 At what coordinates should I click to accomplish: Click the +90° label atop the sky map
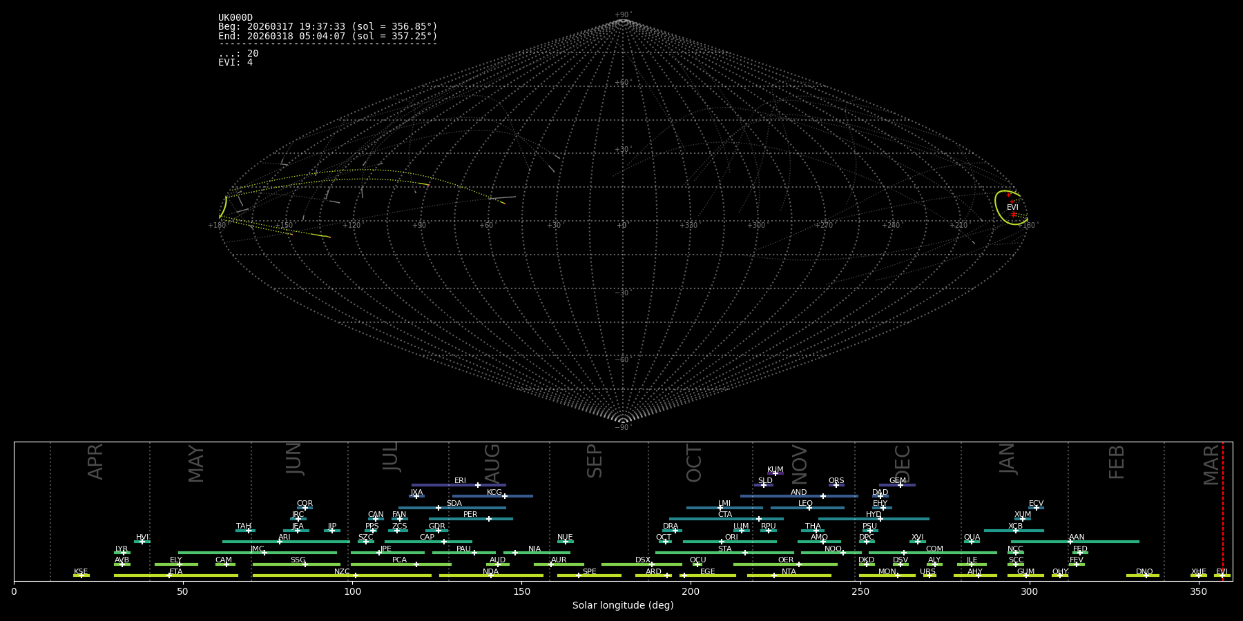pos(623,14)
